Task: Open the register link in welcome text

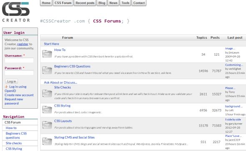Action: (23, 44)
